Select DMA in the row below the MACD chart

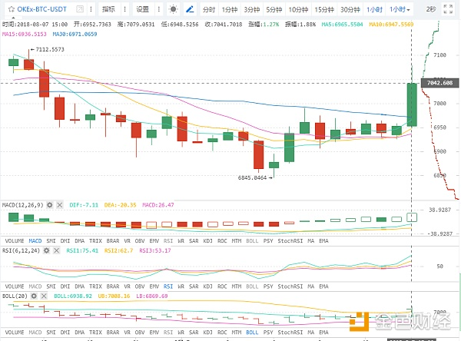click(x=79, y=240)
